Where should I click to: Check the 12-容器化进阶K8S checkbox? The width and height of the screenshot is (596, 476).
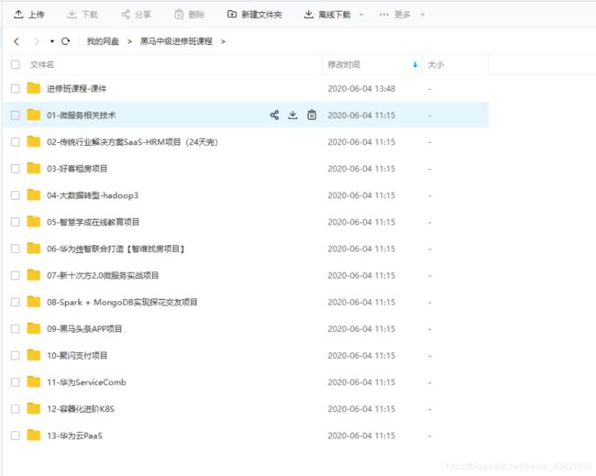(x=16, y=409)
